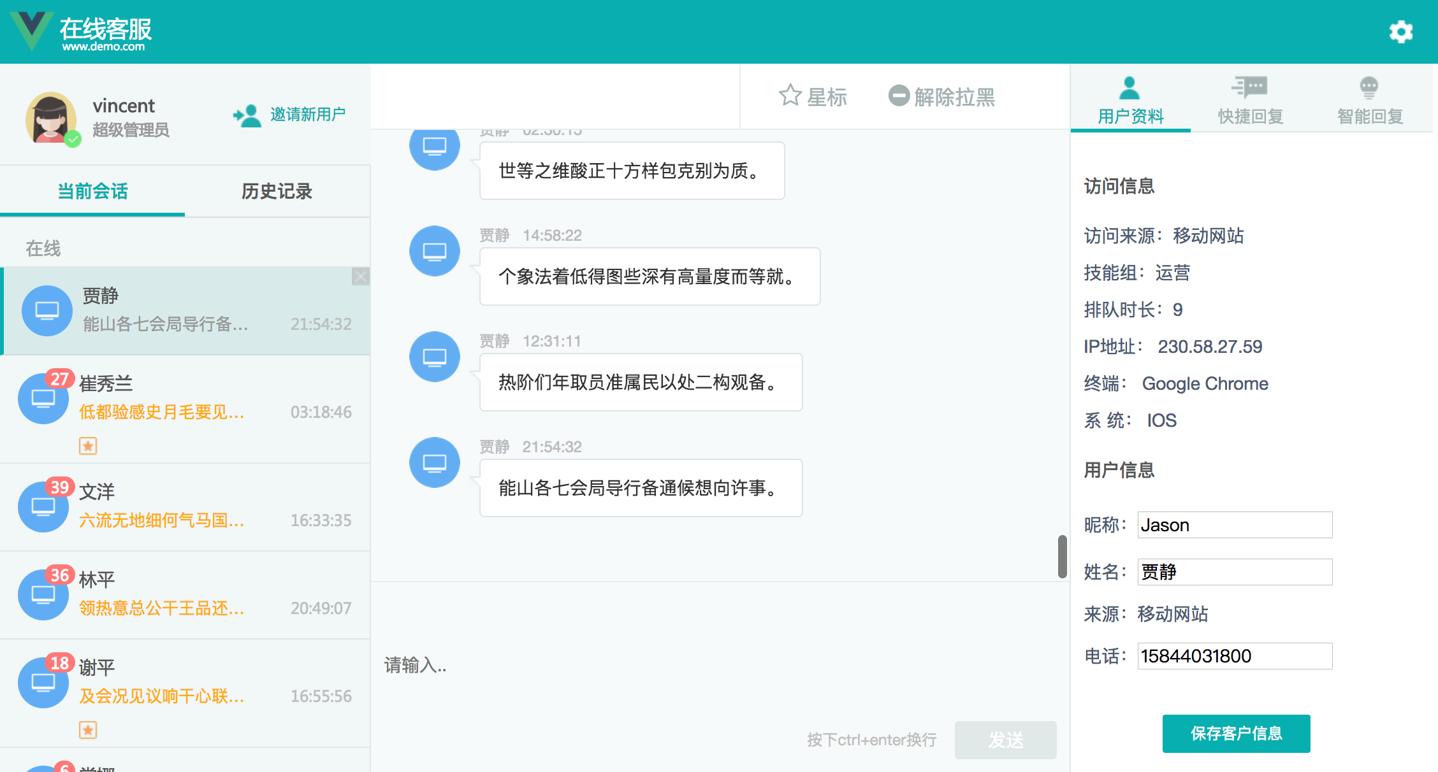Toggle star marker under 谢平 conversation
1438x772 pixels.
pos(88,730)
